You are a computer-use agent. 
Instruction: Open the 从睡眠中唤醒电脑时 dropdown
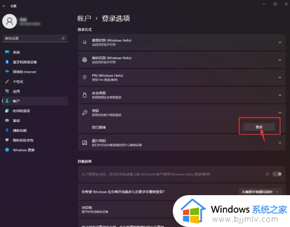point(260,192)
